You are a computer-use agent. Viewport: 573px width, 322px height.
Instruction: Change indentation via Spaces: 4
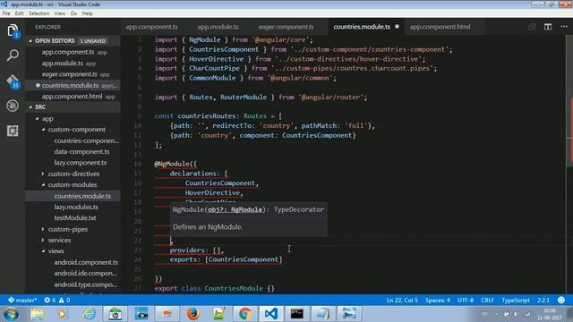[438, 301]
